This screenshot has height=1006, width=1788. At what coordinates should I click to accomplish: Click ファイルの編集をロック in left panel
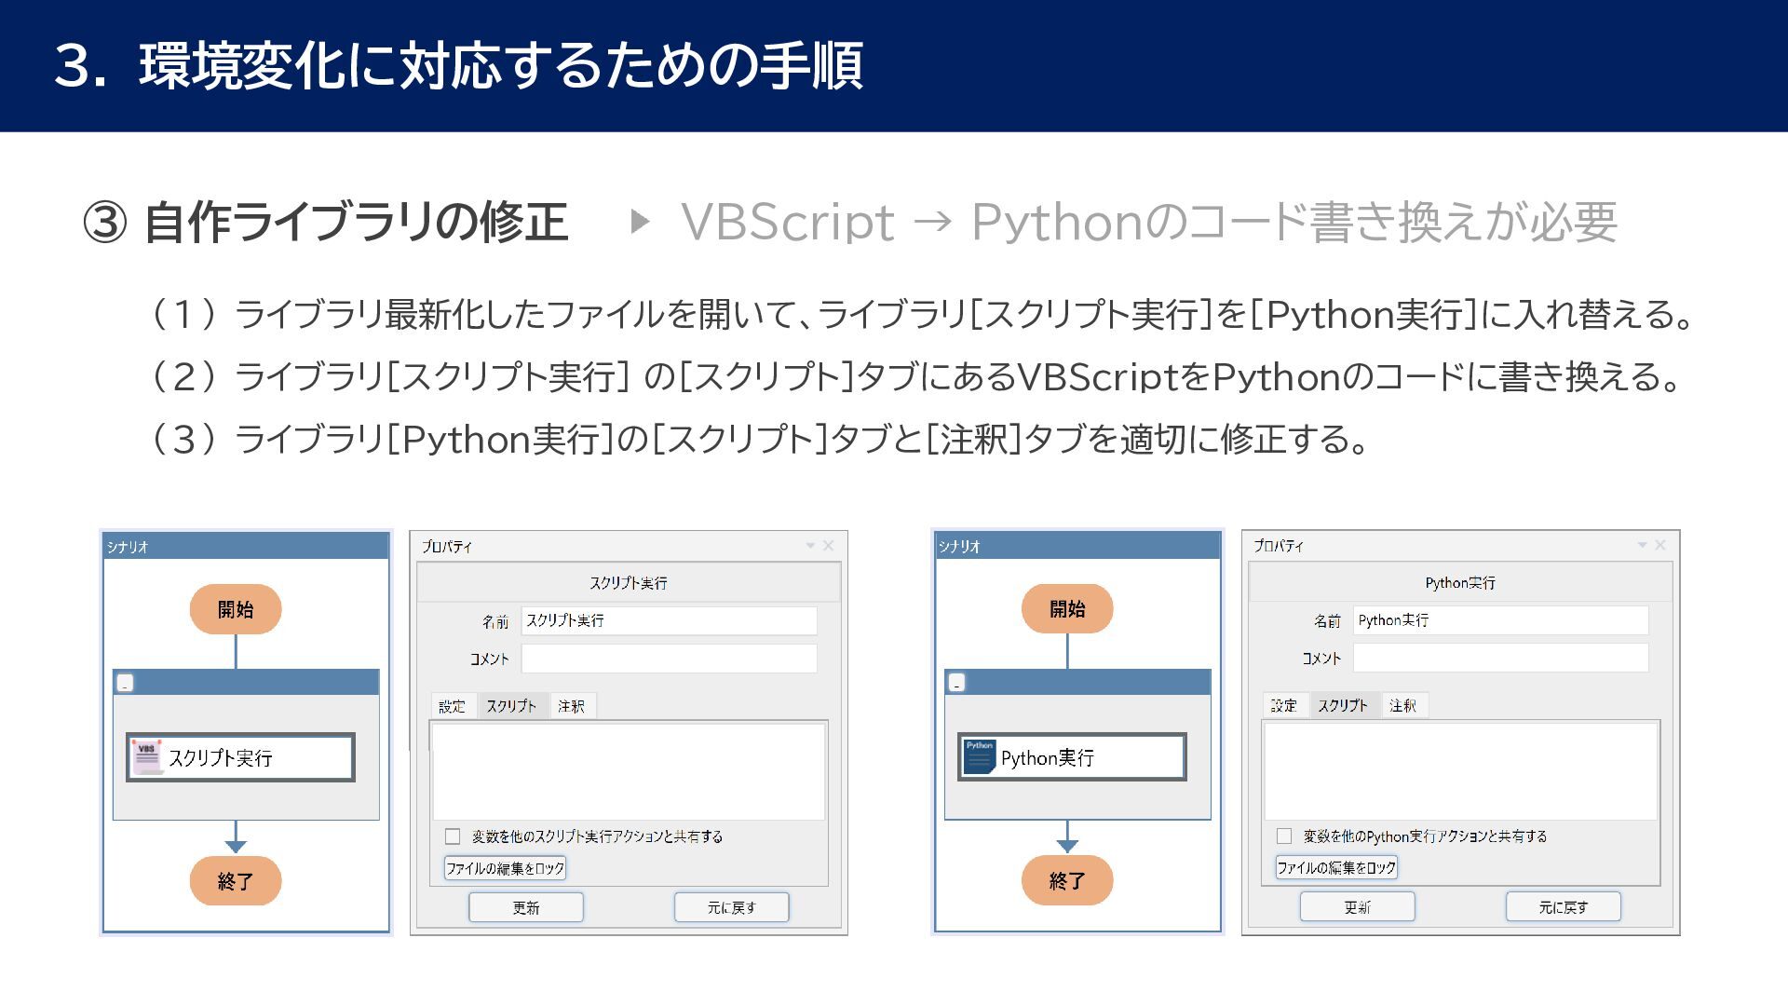coord(505,868)
